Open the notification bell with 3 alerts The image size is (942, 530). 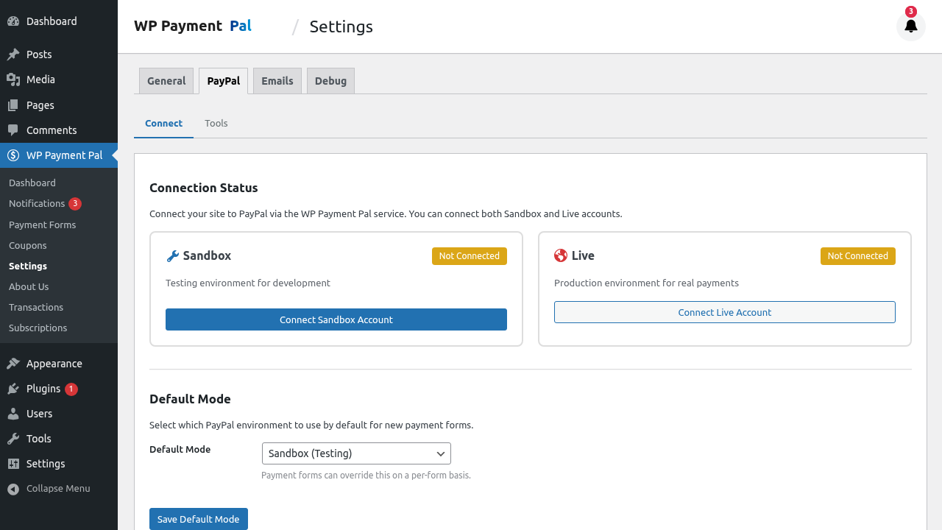910,26
